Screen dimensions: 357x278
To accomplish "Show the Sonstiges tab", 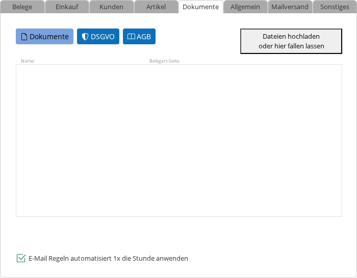I will (335, 7).
